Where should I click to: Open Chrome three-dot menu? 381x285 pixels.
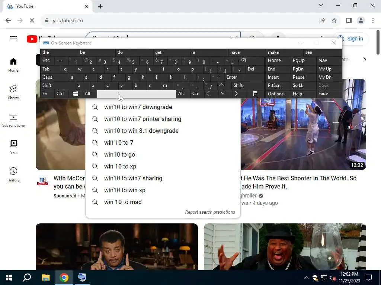point(373,21)
